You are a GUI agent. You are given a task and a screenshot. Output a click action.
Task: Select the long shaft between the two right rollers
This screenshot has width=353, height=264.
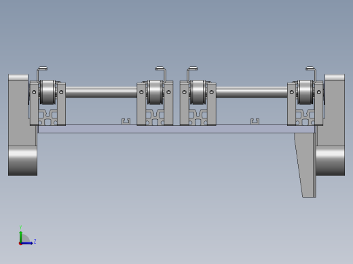[252, 92]
